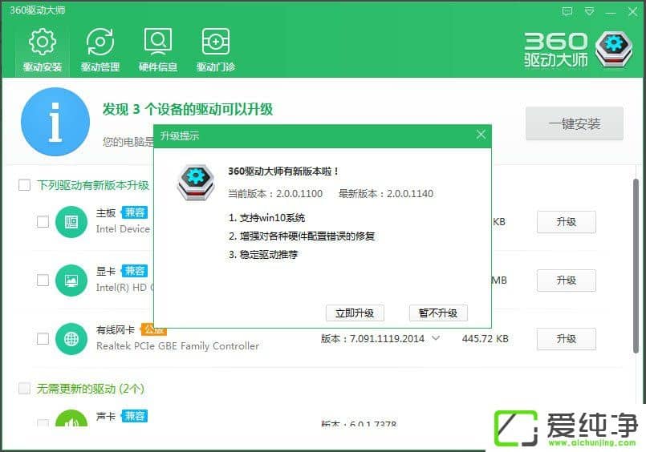Click 暂不升级 to skip the upgrade
The image size is (646, 452).
(437, 313)
